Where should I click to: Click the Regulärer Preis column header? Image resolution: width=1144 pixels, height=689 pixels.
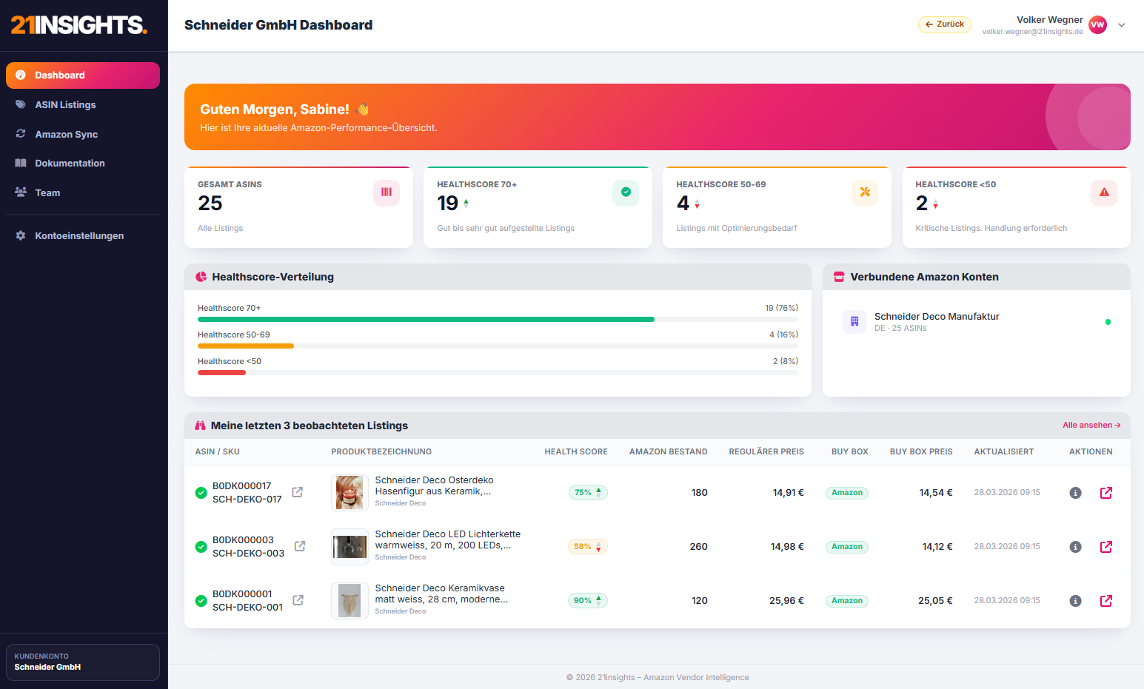766,451
